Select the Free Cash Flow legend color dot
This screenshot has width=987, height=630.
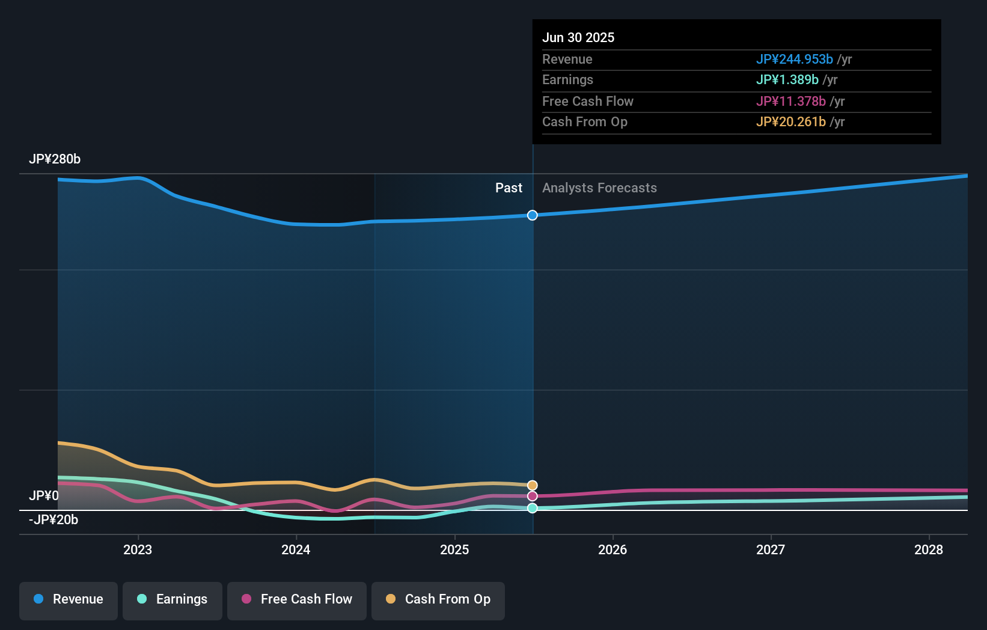[x=248, y=599]
